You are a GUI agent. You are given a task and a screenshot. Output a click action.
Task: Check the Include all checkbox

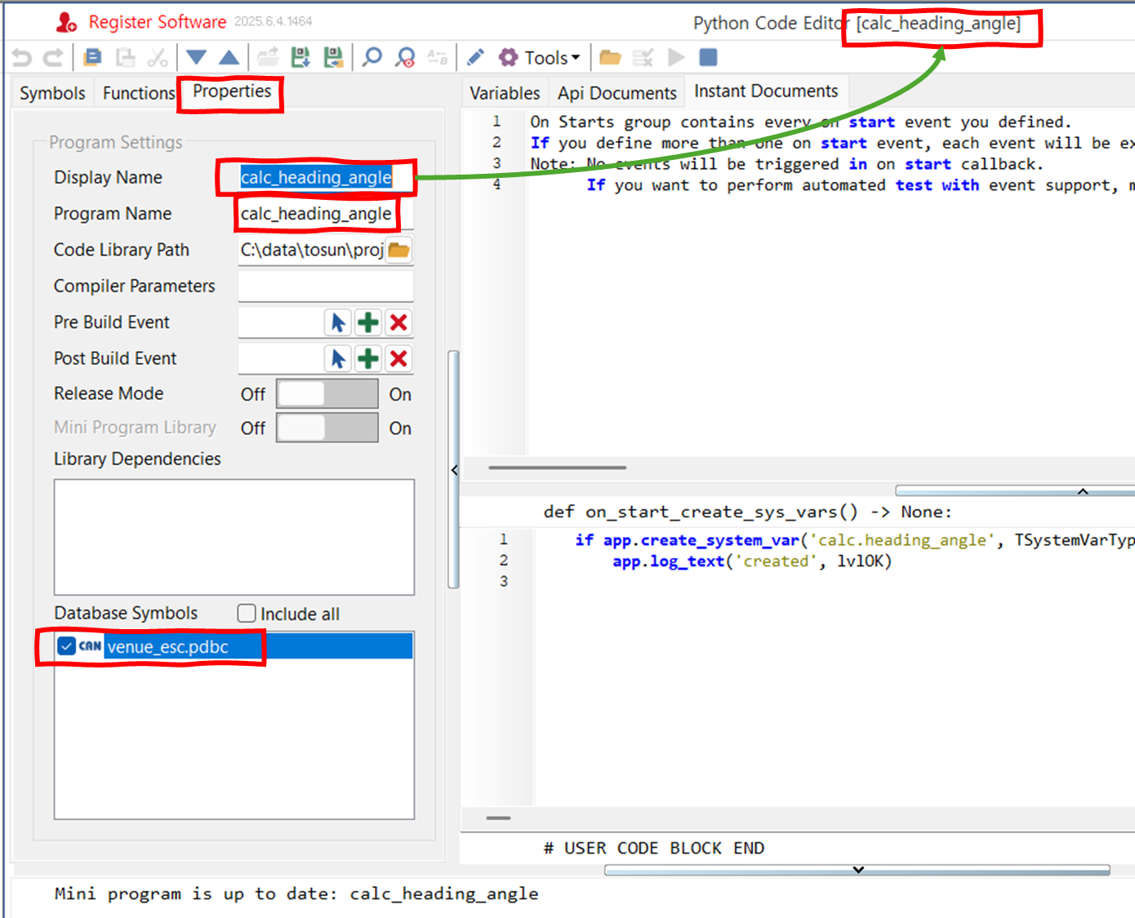[247, 614]
